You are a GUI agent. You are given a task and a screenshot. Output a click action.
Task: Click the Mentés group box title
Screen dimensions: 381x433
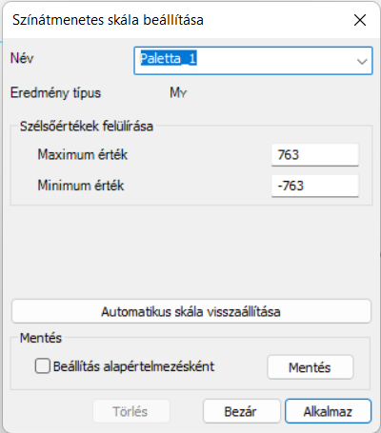41,338
